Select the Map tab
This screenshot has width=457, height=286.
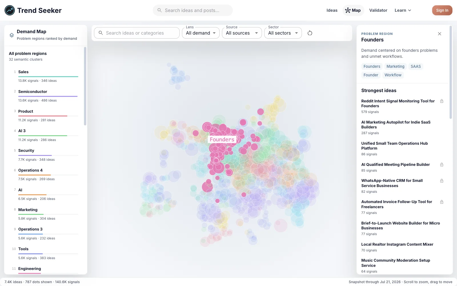(353, 10)
